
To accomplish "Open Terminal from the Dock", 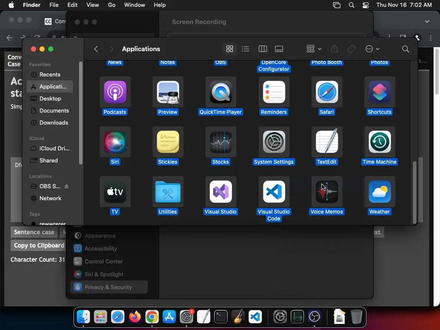I will click(220, 317).
